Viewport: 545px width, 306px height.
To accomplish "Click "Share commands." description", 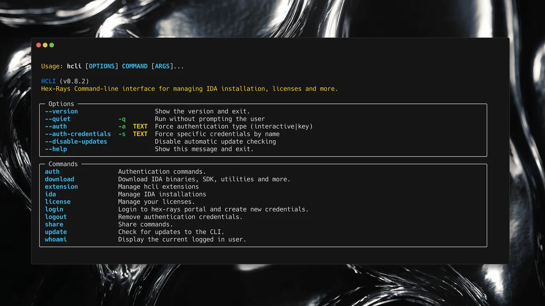I will [146, 224].
